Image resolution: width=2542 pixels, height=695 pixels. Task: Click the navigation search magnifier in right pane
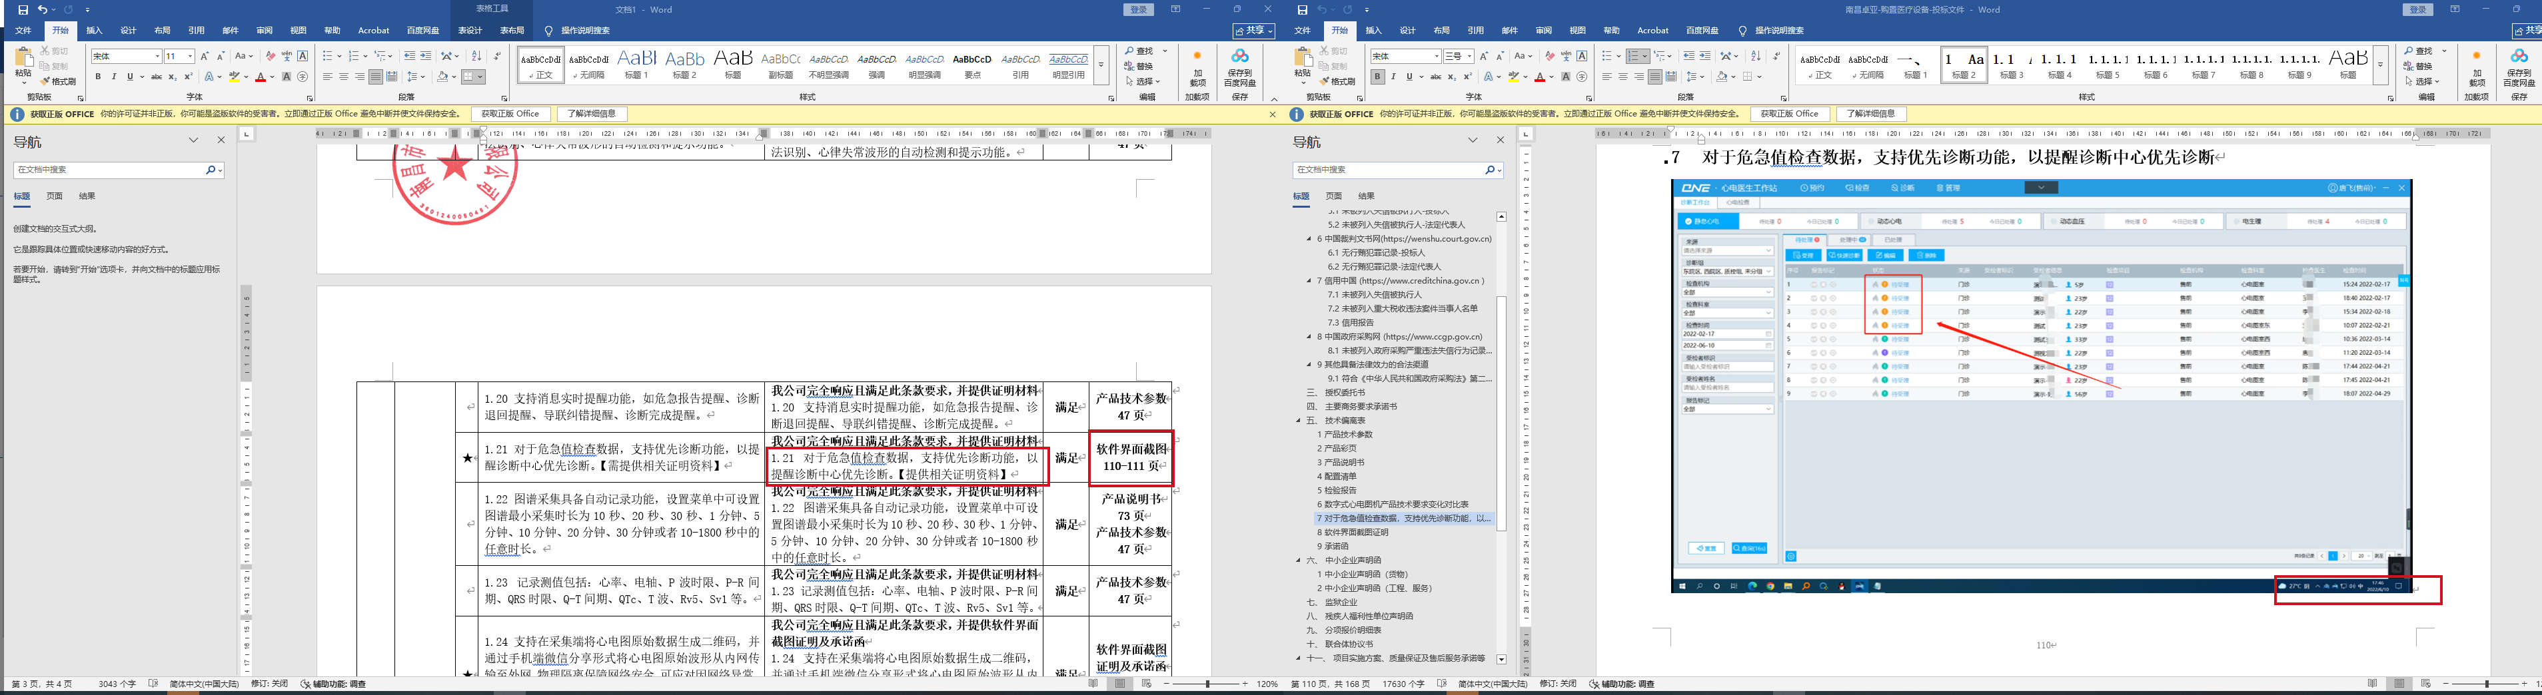[1489, 170]
